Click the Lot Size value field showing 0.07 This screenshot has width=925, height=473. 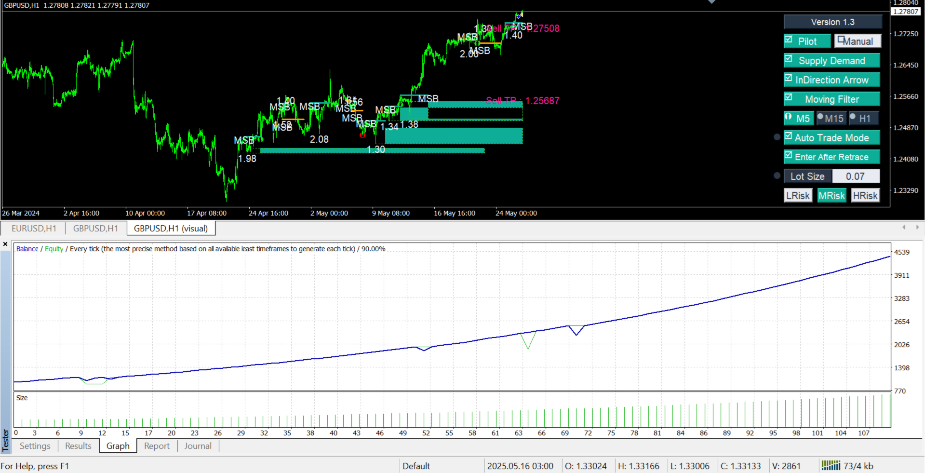(x=857, y=176)
